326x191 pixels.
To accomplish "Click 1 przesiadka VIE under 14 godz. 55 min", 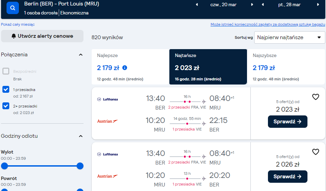I will pos(187,129).
